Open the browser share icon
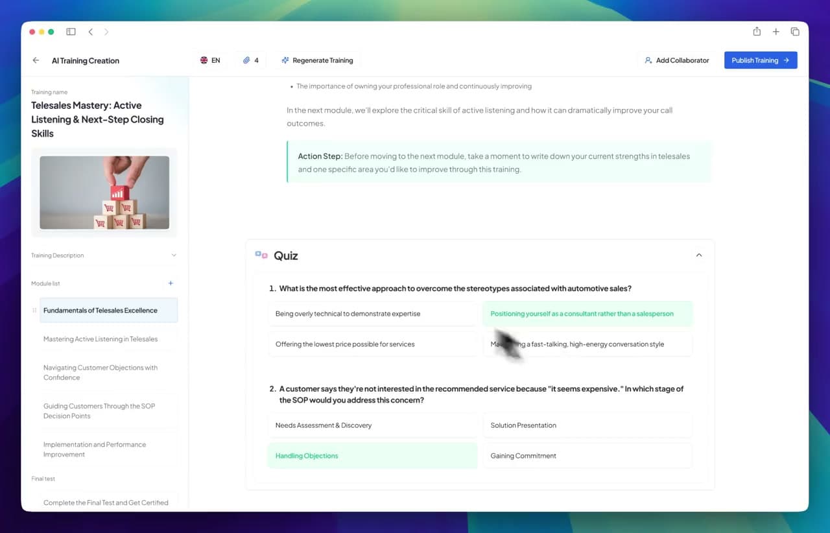 click(x=757, y=31)
